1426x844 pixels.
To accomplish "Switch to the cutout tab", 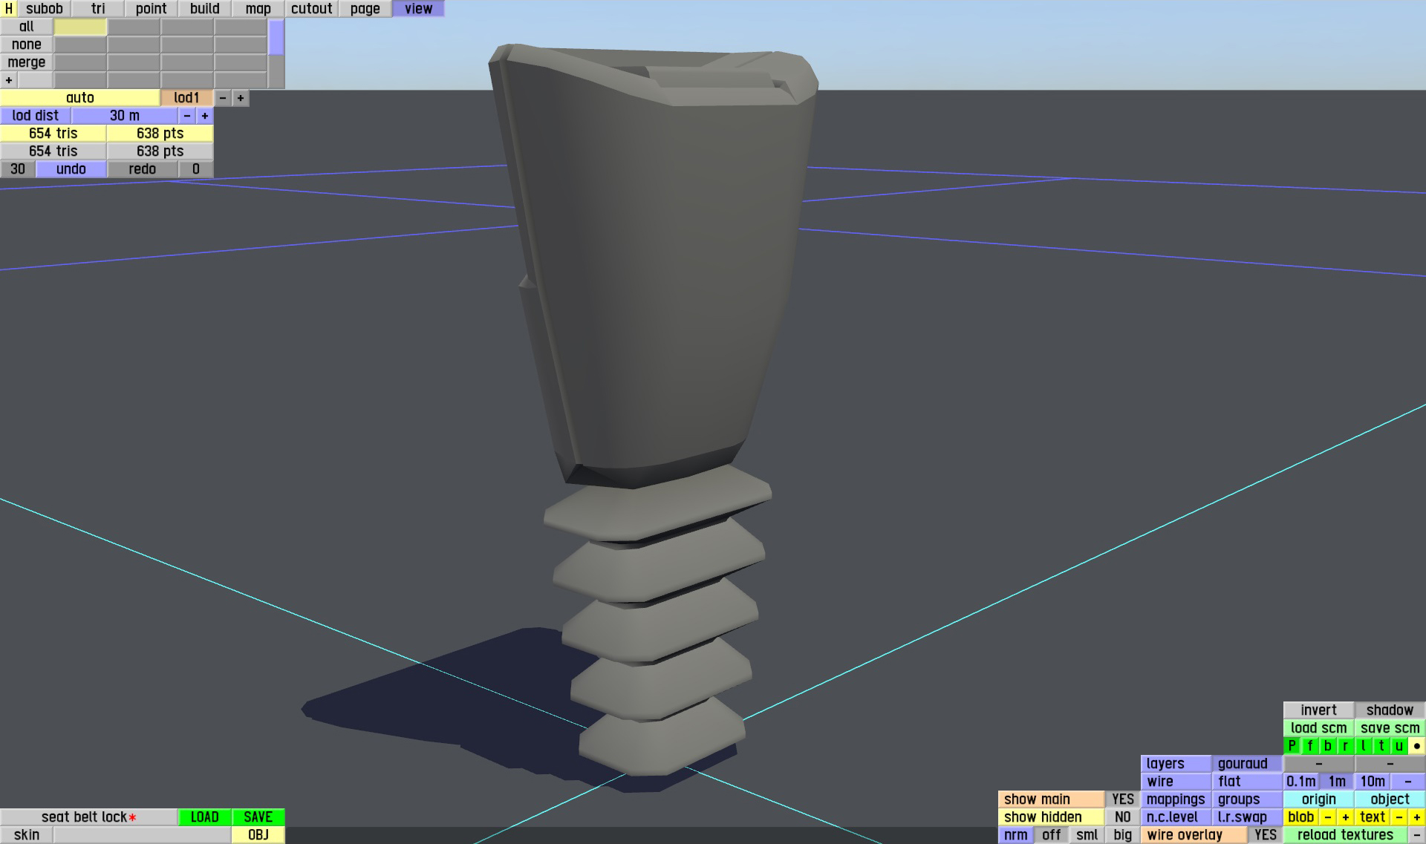I will coord(311,8).
